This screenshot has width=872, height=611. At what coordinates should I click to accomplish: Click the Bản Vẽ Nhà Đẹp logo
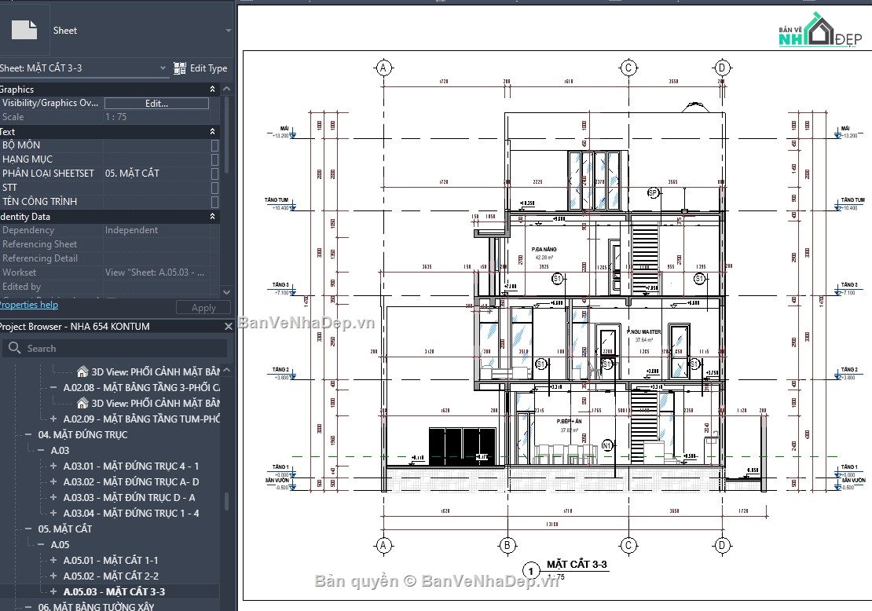click(x=819, y=31)
